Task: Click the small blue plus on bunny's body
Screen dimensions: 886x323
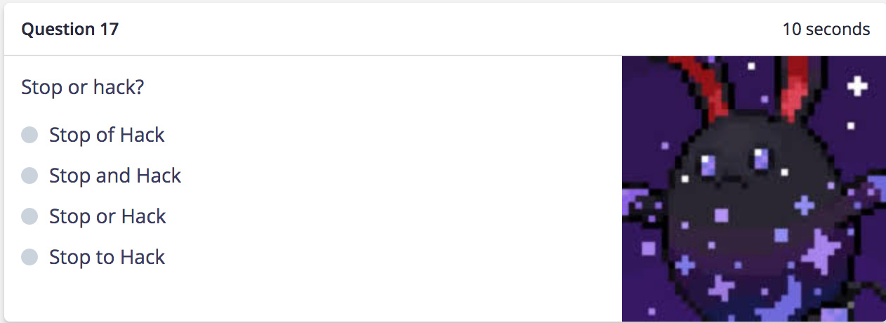Action: click(x=805, y=205)
